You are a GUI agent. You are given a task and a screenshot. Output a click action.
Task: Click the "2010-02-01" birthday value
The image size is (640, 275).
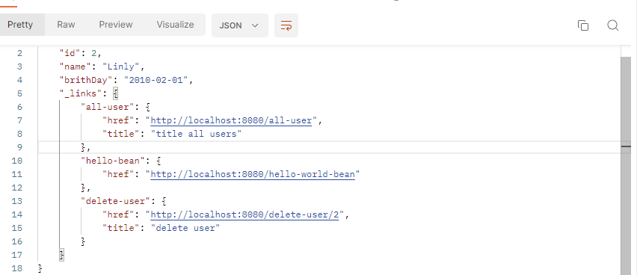tap(156, 80)
